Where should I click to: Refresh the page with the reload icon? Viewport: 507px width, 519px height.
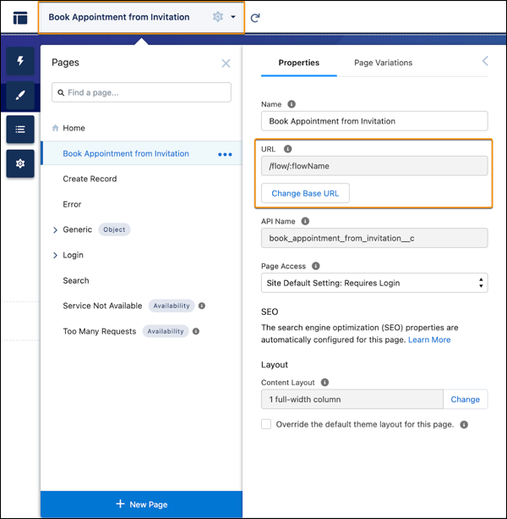click(x=255, y=18)
